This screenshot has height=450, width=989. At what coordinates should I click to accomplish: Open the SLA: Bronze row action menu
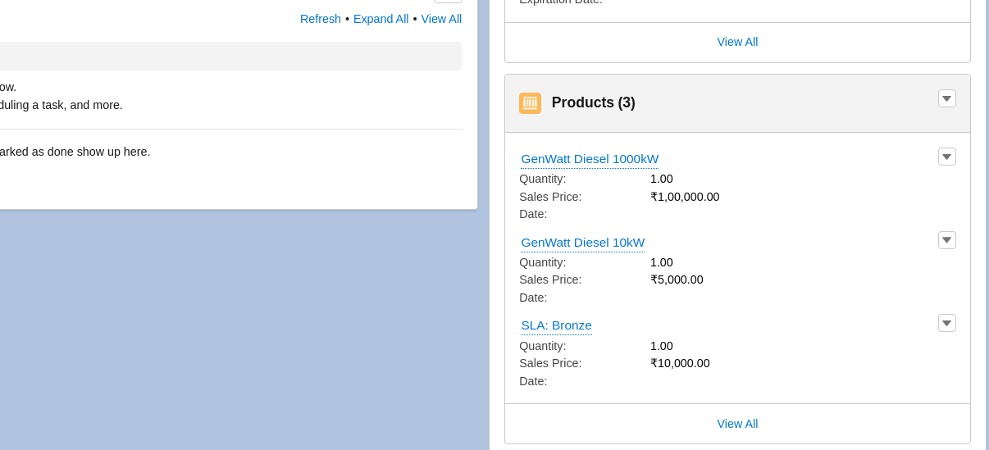(946, 323)
